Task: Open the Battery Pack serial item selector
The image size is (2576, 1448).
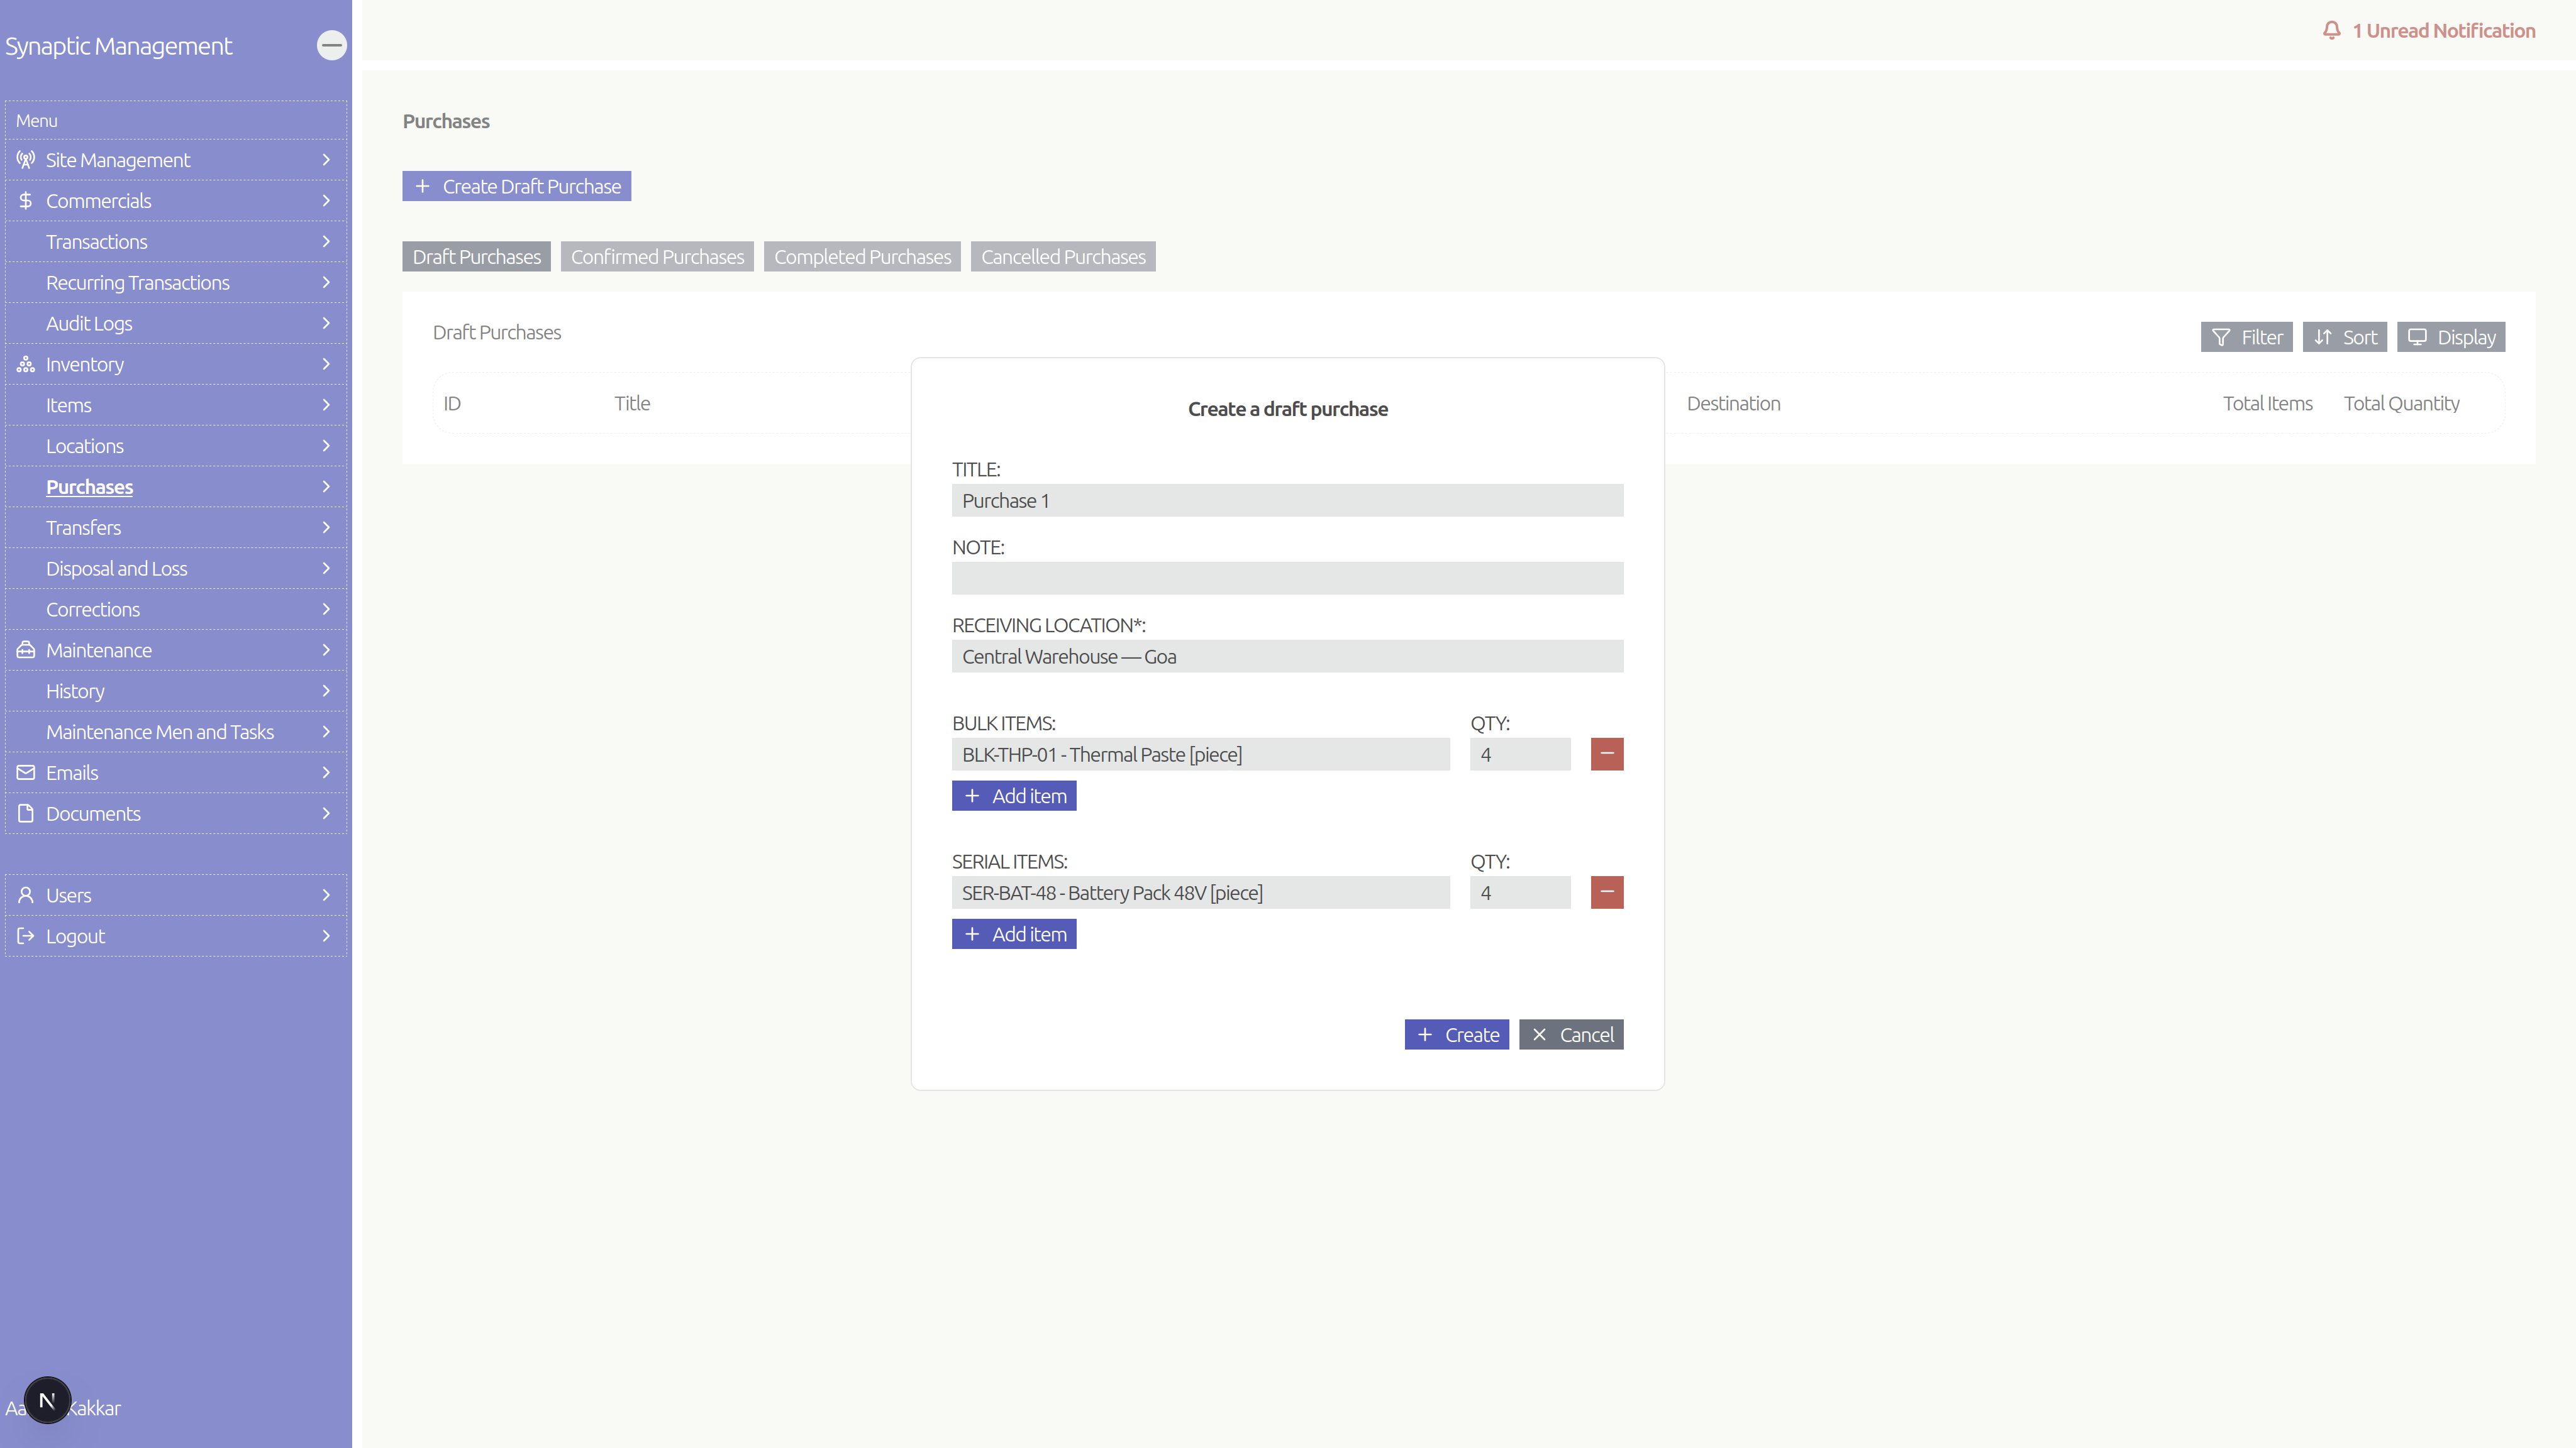Action: pos(1200,892)
